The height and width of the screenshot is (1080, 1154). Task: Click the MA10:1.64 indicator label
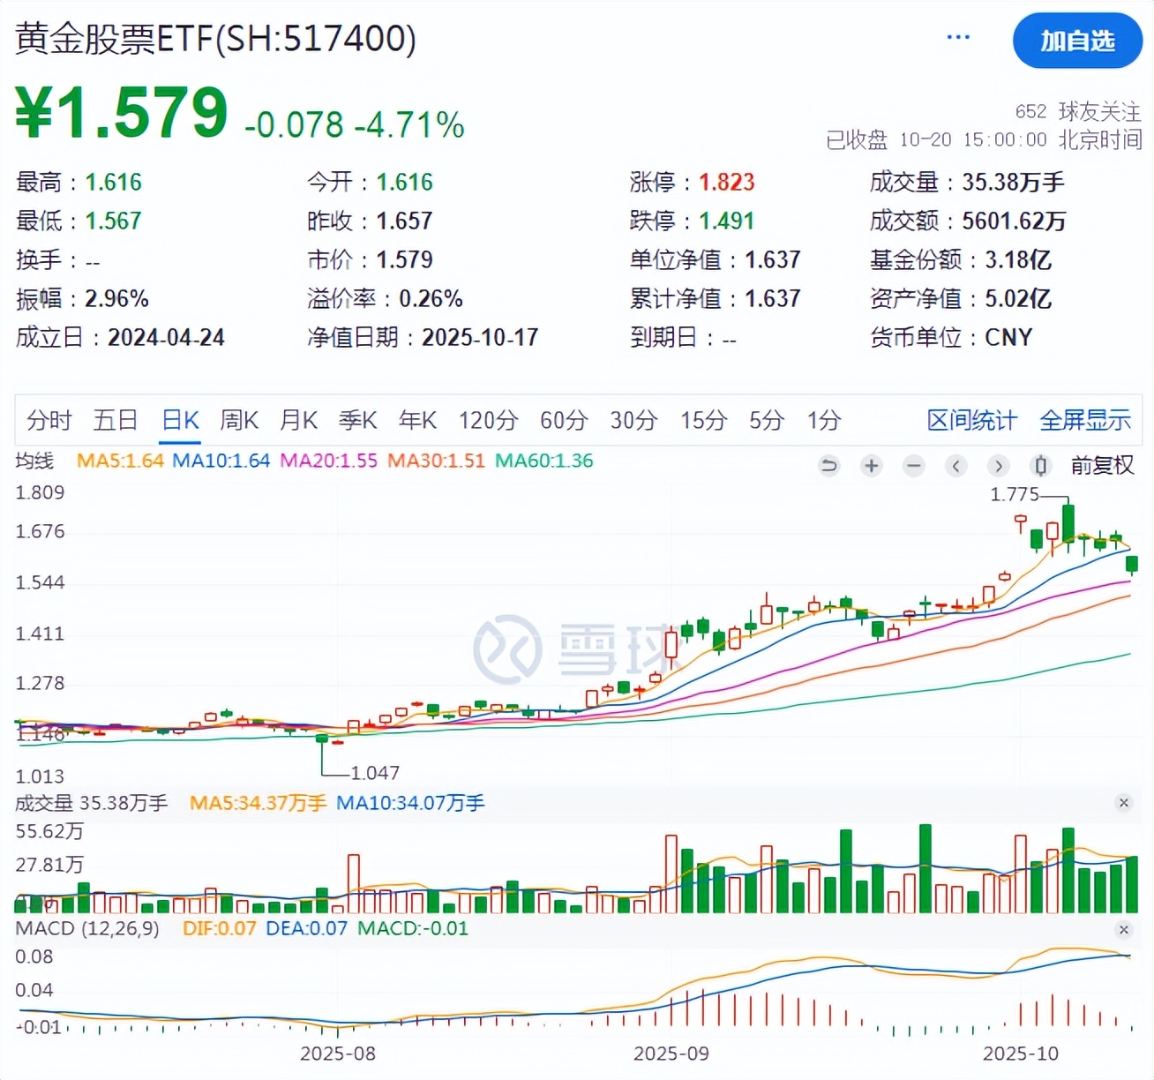tap(221, 461)
